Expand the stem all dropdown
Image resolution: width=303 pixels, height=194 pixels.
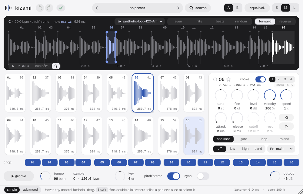click(x=285, y=85)
